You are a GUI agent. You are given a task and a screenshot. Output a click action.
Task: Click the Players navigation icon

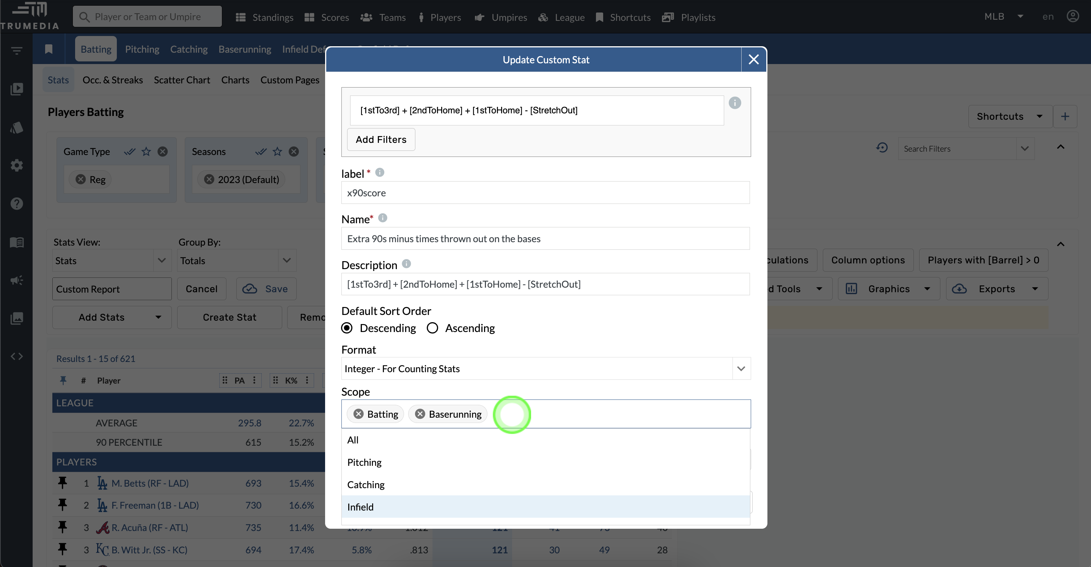[421, 15]
